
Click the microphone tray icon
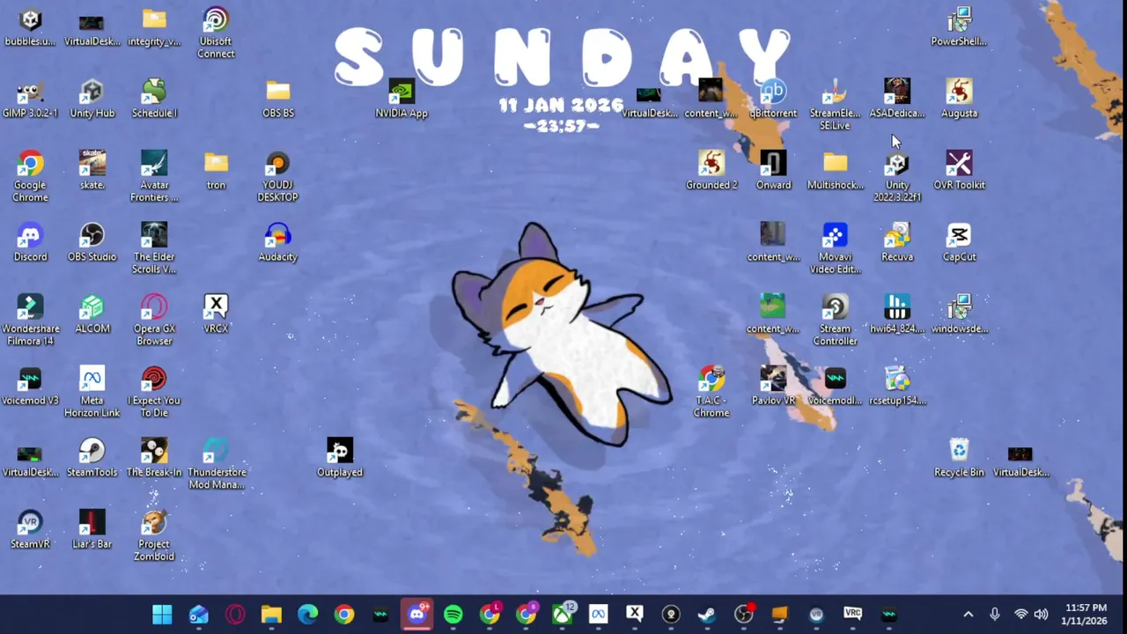click(995, 615)
